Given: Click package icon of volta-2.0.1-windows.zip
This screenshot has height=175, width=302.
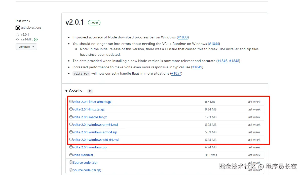Looking at the screenshot, I should click(x=71, y=147).
